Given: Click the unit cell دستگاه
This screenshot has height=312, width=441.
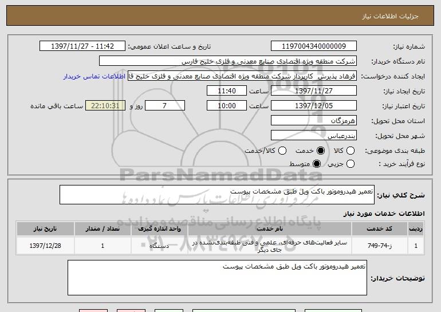Looking at the screenshot, I should 159,246.
